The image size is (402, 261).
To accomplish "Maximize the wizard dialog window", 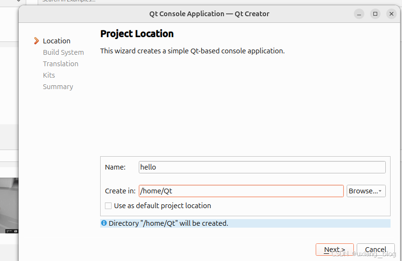I will pyautogui.click(x=375, y=14).
